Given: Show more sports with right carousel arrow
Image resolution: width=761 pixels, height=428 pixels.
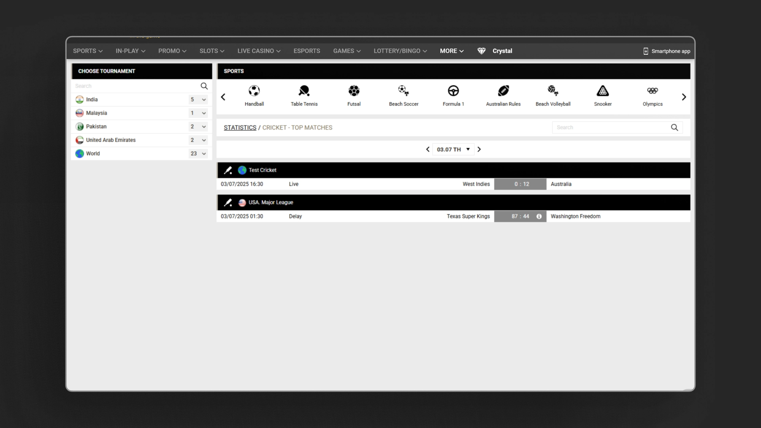Looking at the screenshot, I should pyautogui.click(x=684, y=97).
